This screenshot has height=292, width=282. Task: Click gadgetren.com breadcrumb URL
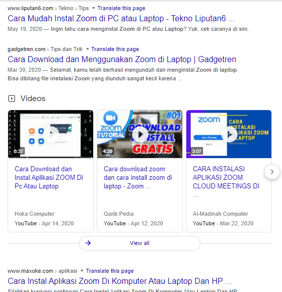[x=26, y=49]
